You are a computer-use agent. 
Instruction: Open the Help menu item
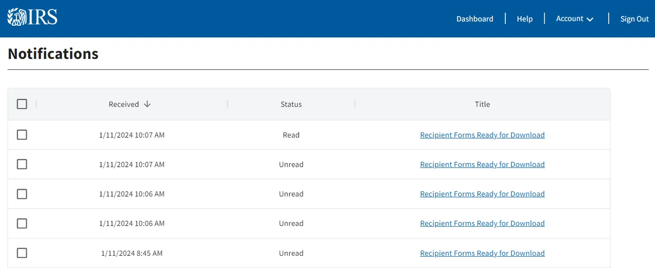(x=524, y=19)
